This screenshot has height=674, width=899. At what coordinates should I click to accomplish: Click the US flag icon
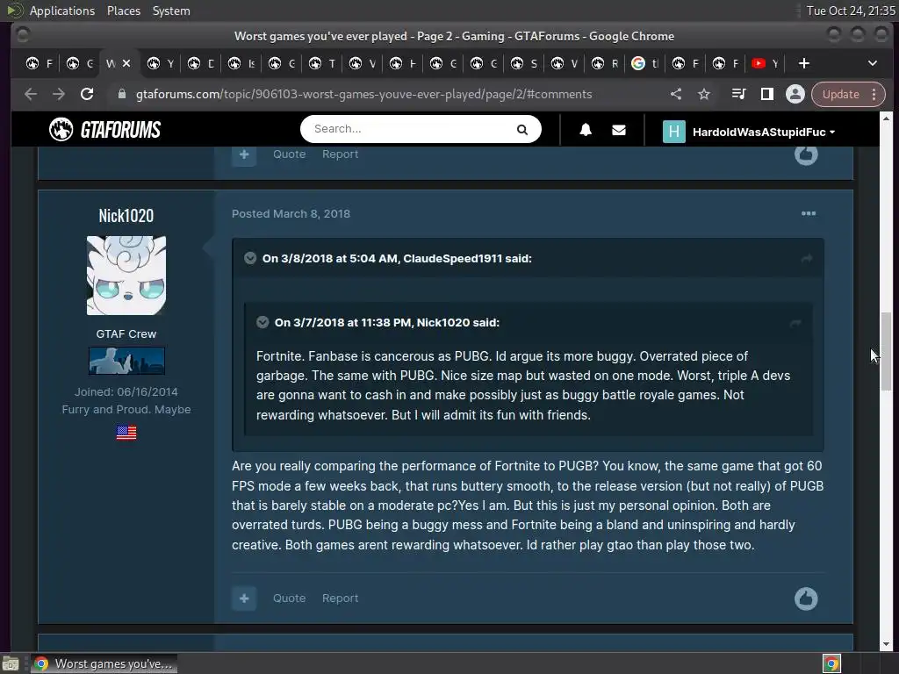(x=126, y=432)
